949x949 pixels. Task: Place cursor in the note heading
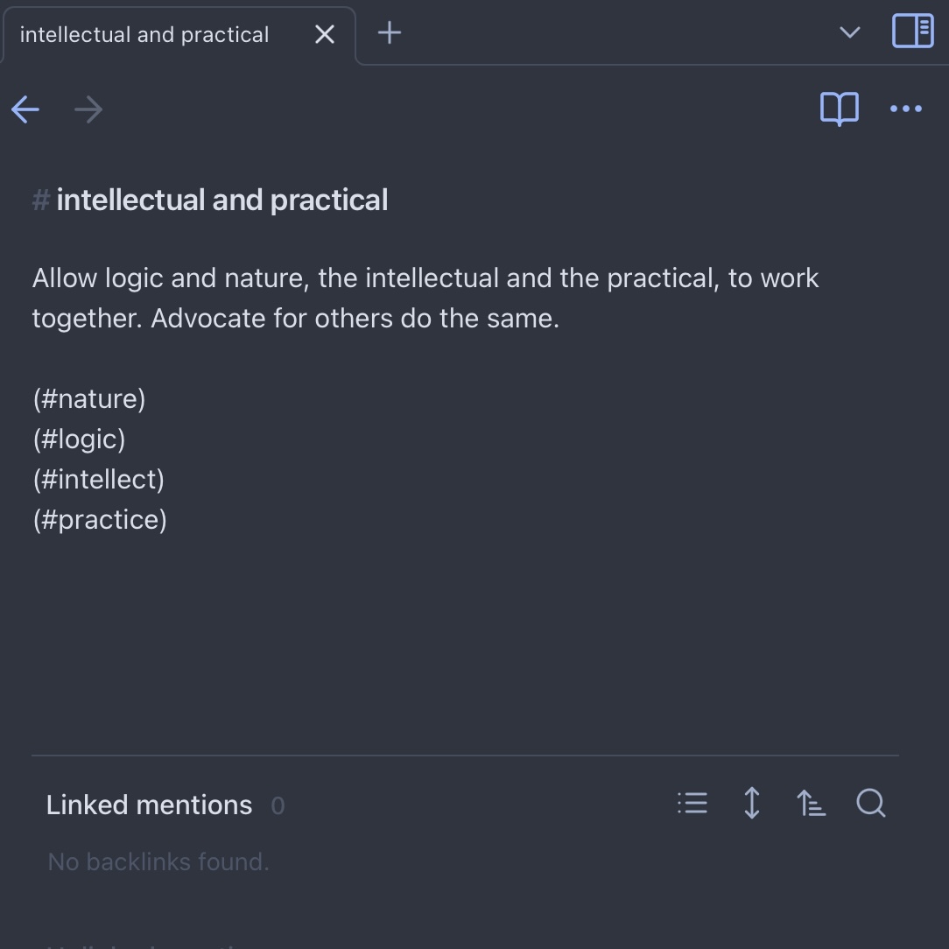[x=222, y=200]
